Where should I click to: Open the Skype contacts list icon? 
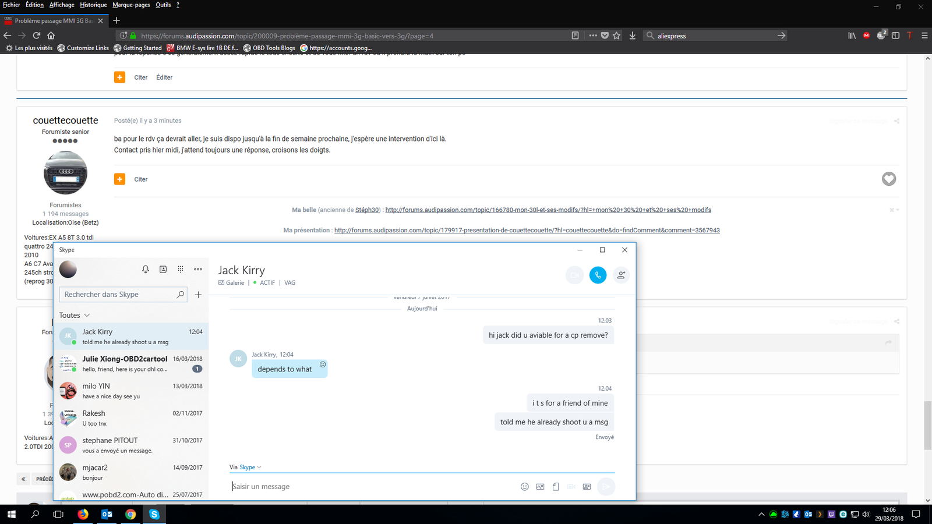click(163, 269)
